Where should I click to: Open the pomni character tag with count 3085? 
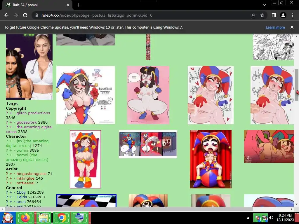click(x=22, y=150)
